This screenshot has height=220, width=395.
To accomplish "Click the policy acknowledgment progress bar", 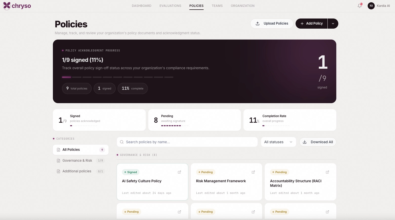I will (118, 77).
